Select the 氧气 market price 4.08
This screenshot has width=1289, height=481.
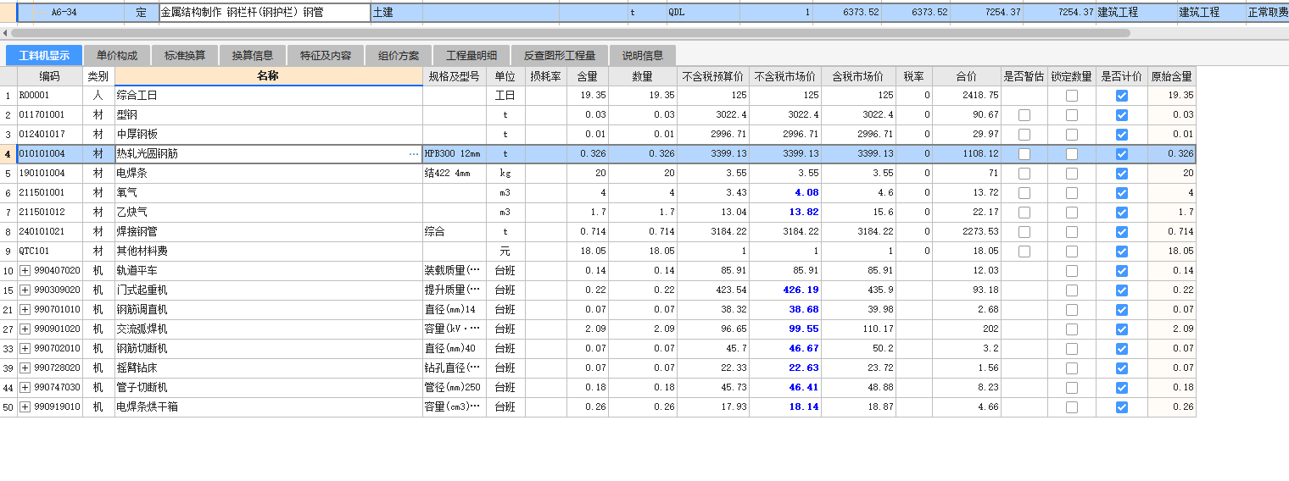pos(785,193)
